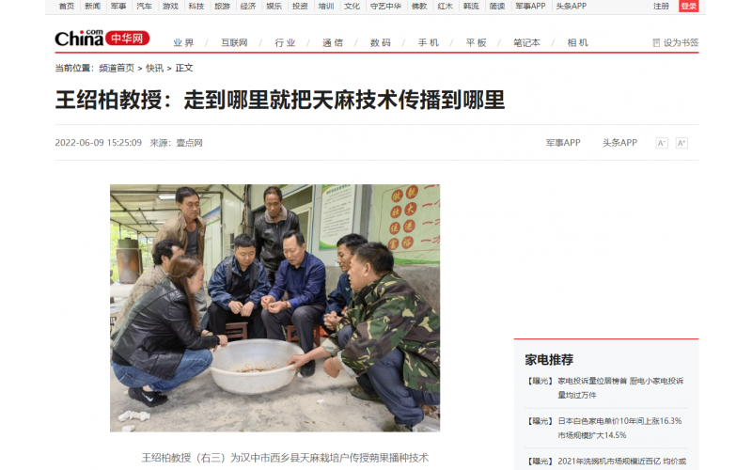Select the 互联网 navigation tab
Screen dimensions: 752x470
[234, 42]
